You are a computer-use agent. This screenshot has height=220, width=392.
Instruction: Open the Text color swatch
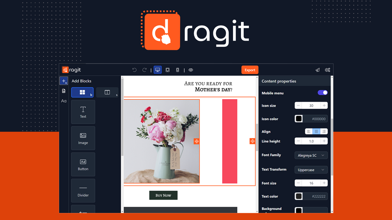click(x=299, y=196)
